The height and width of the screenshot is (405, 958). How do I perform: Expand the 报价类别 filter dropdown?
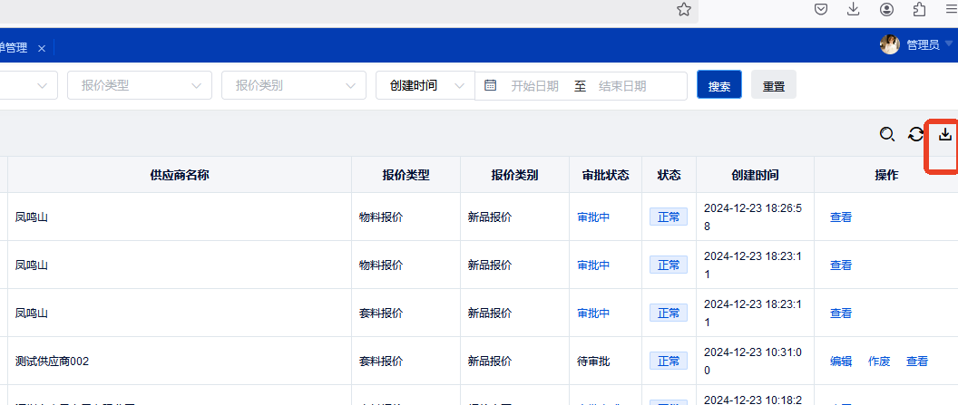(x=293, y=85)
